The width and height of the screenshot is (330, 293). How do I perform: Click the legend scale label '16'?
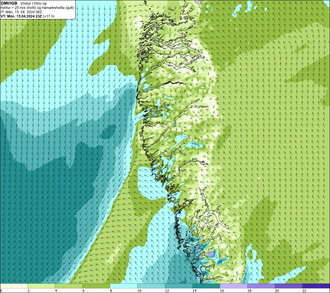point(222,291)
